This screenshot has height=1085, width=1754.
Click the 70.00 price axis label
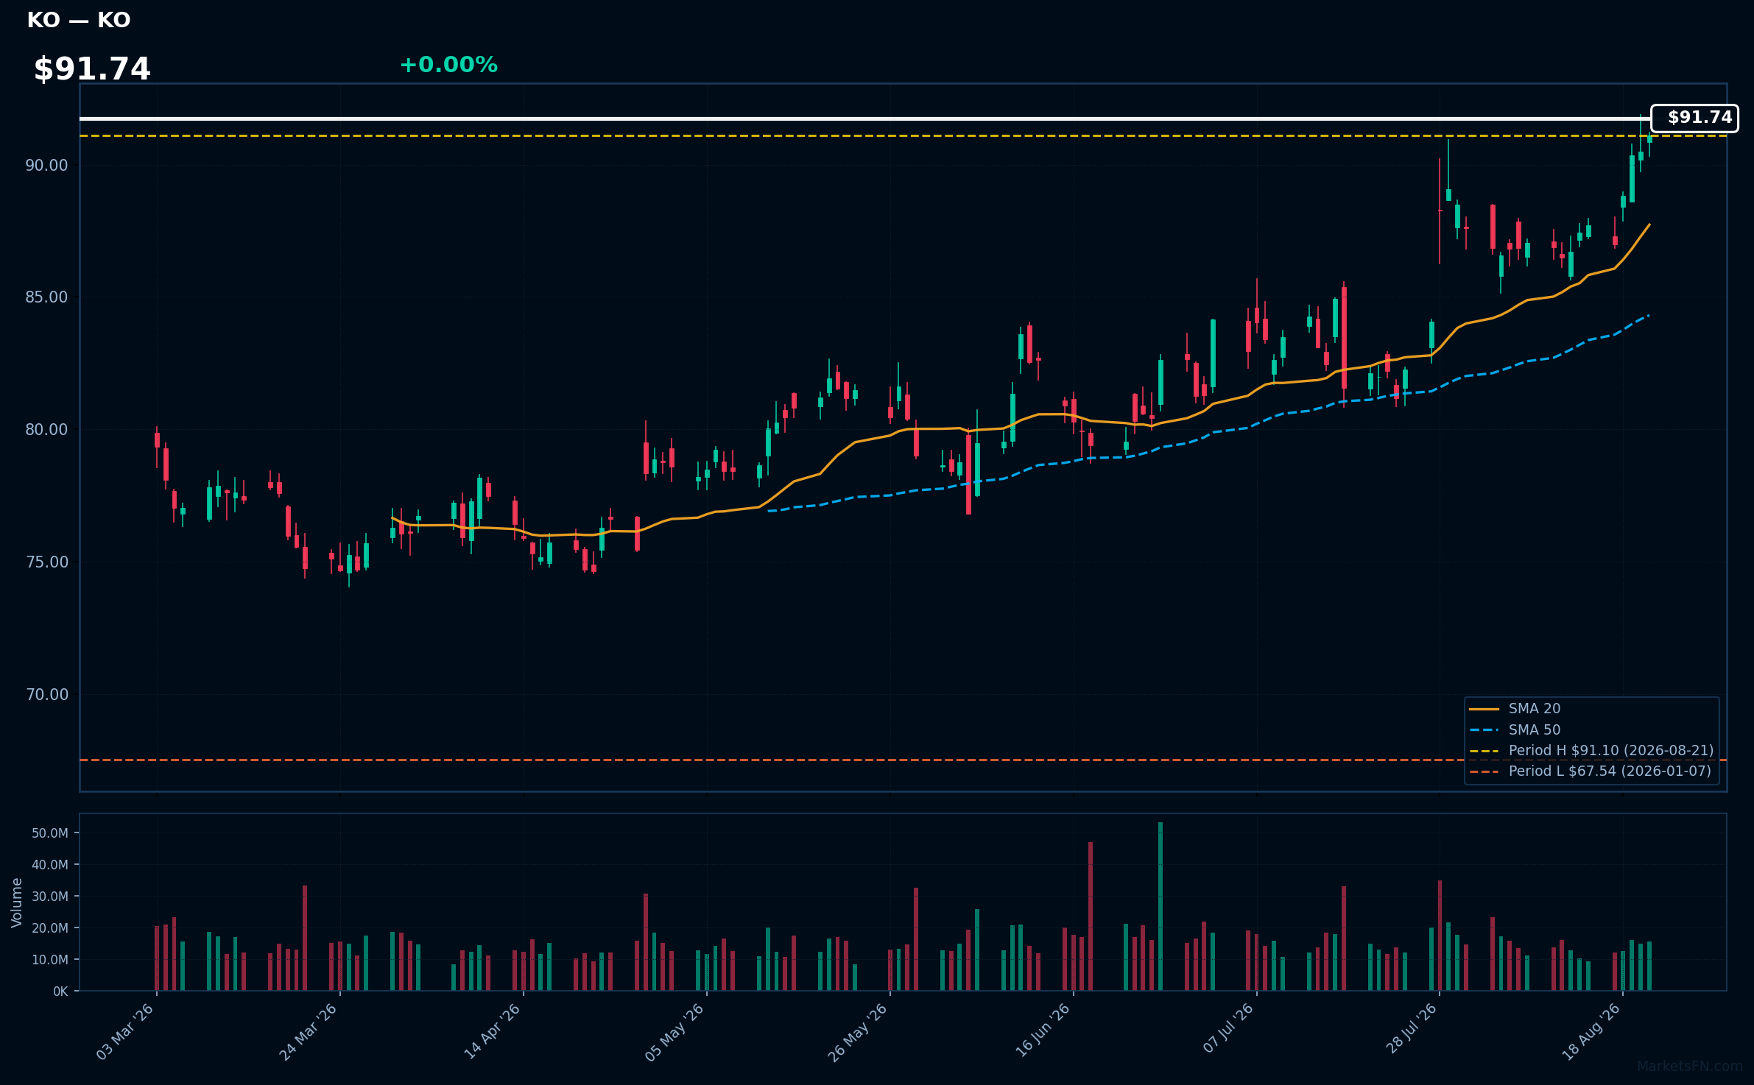(x=46, y=695)
